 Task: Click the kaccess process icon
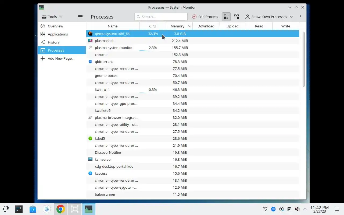[x=90, y=173]
